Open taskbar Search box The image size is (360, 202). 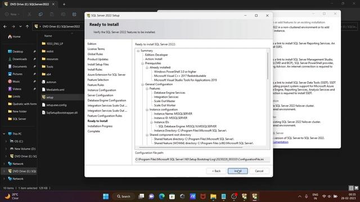[124, 196]
